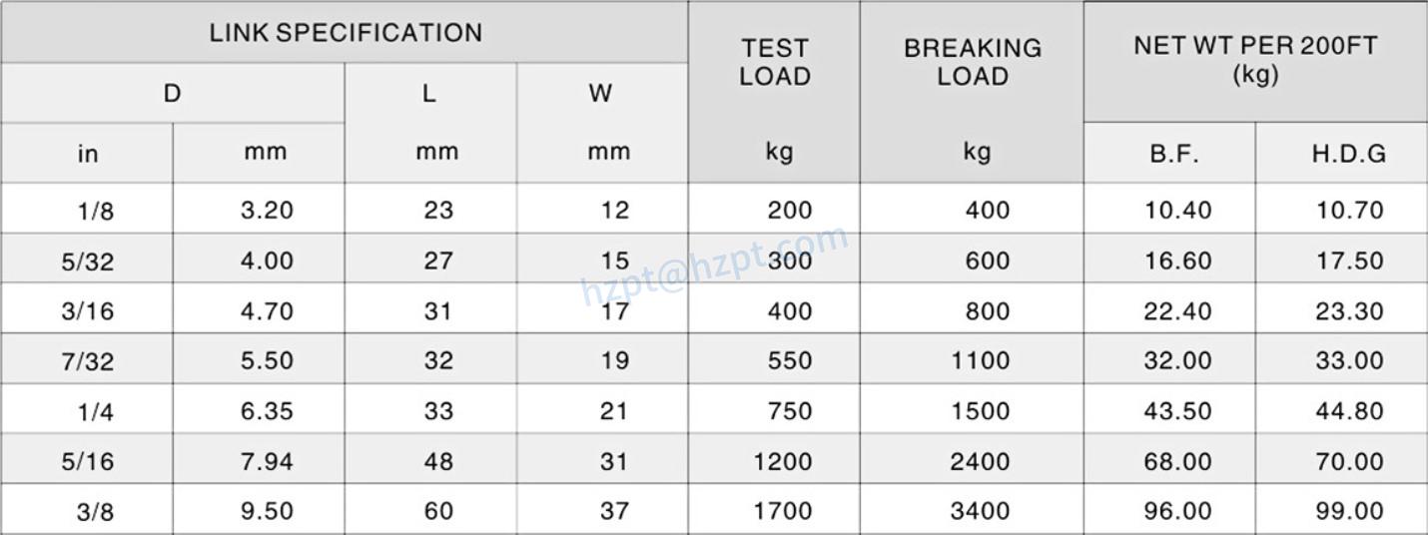The image size is (1428, 535).
Task: Click the 99.00 H.D.G weight cell
Action: click(x=1349, y=511)
